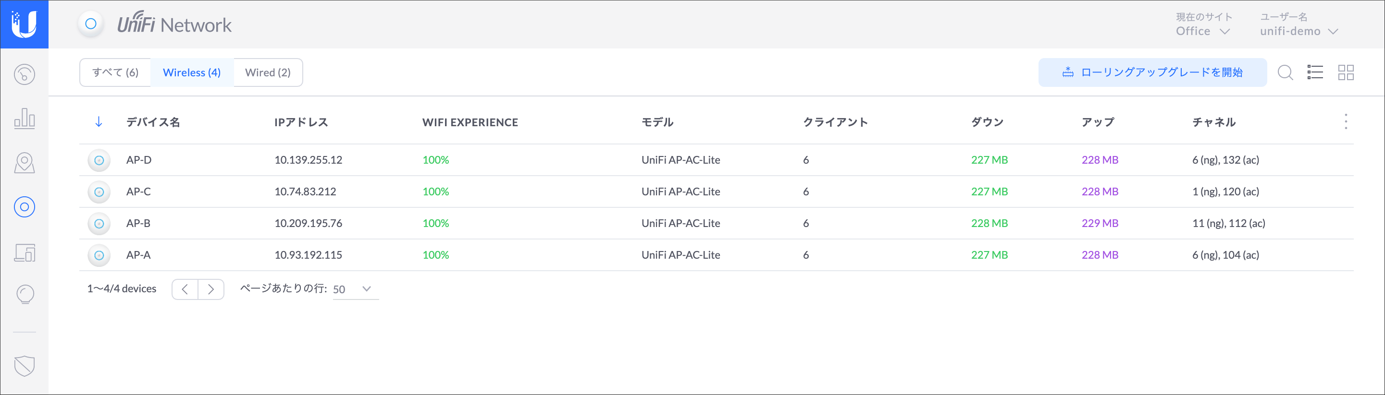Open the Insights lightbulb icon
Viewport: 1385px width, 395px height.
coord(25,295)
